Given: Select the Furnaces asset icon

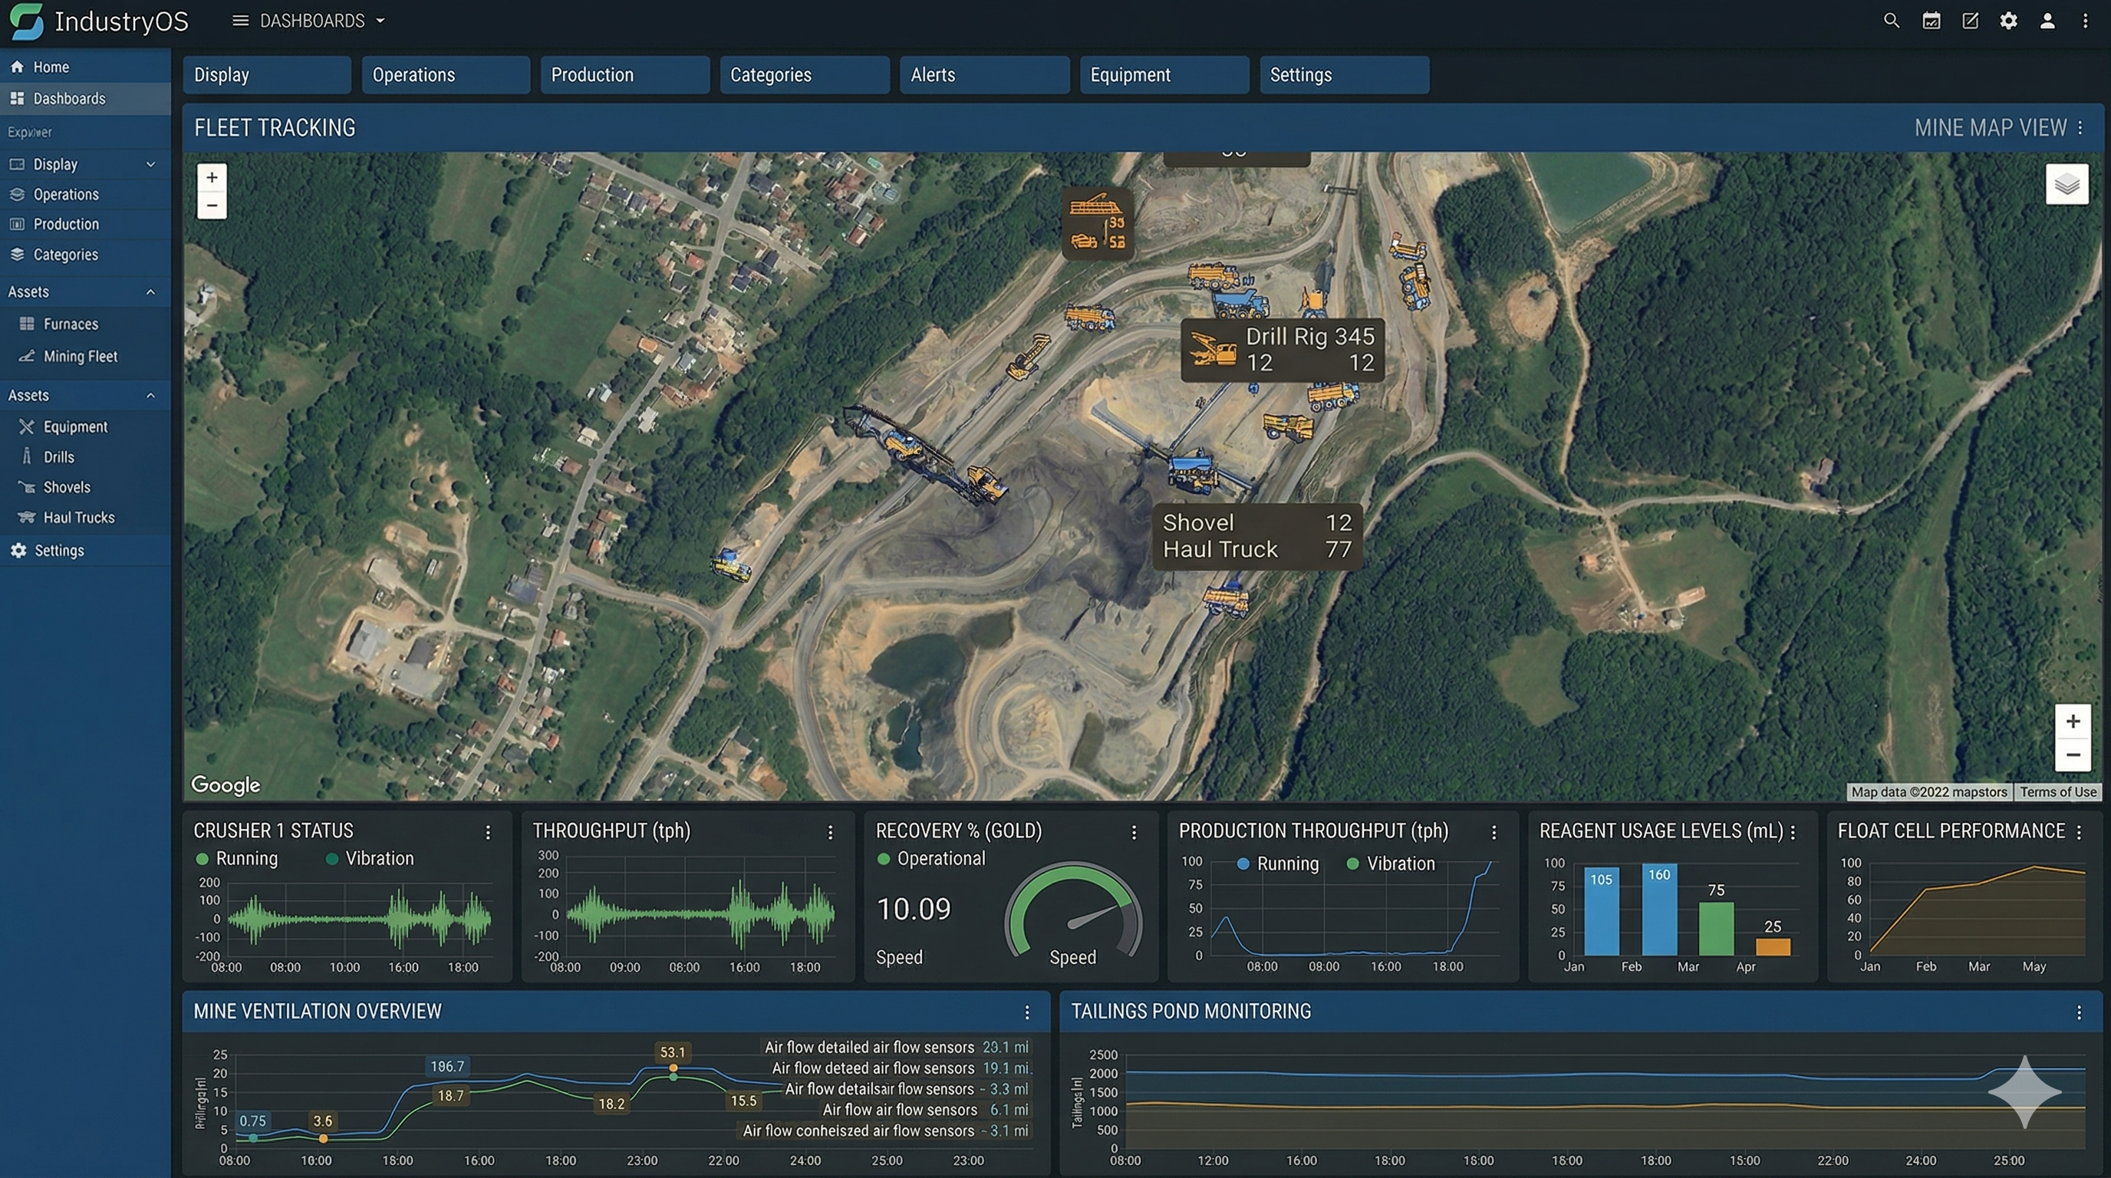Looking at the screenshot, I should 27,324.
